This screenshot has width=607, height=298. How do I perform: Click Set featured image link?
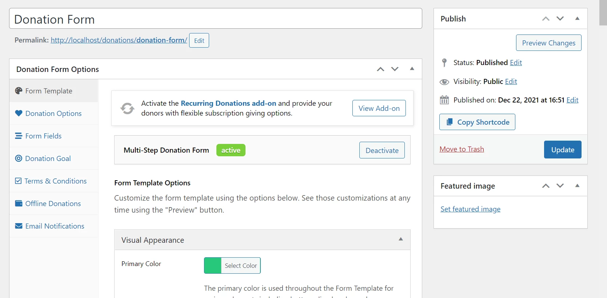tap(470, 209)
